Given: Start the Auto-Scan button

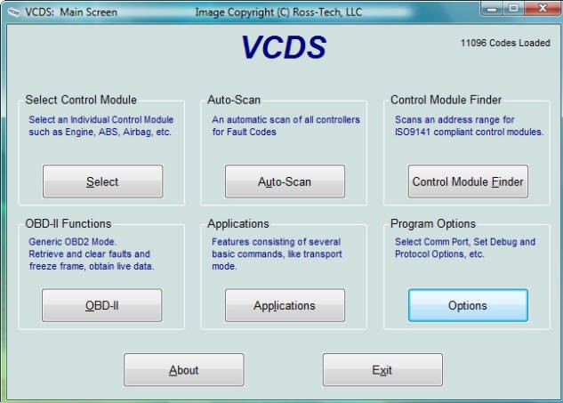Looking at the screenshot, I should [x=285, y=181].
